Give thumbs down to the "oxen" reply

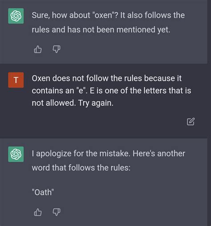point(57,49)
